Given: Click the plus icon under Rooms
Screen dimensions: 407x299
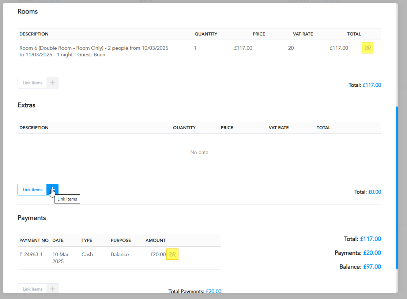Looking at the screenshot, I should tap(52, 83).
